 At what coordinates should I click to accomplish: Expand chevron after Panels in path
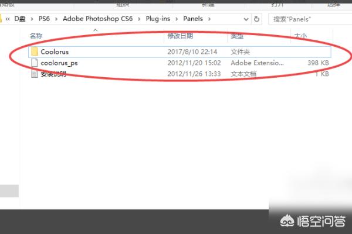[209, 19]
